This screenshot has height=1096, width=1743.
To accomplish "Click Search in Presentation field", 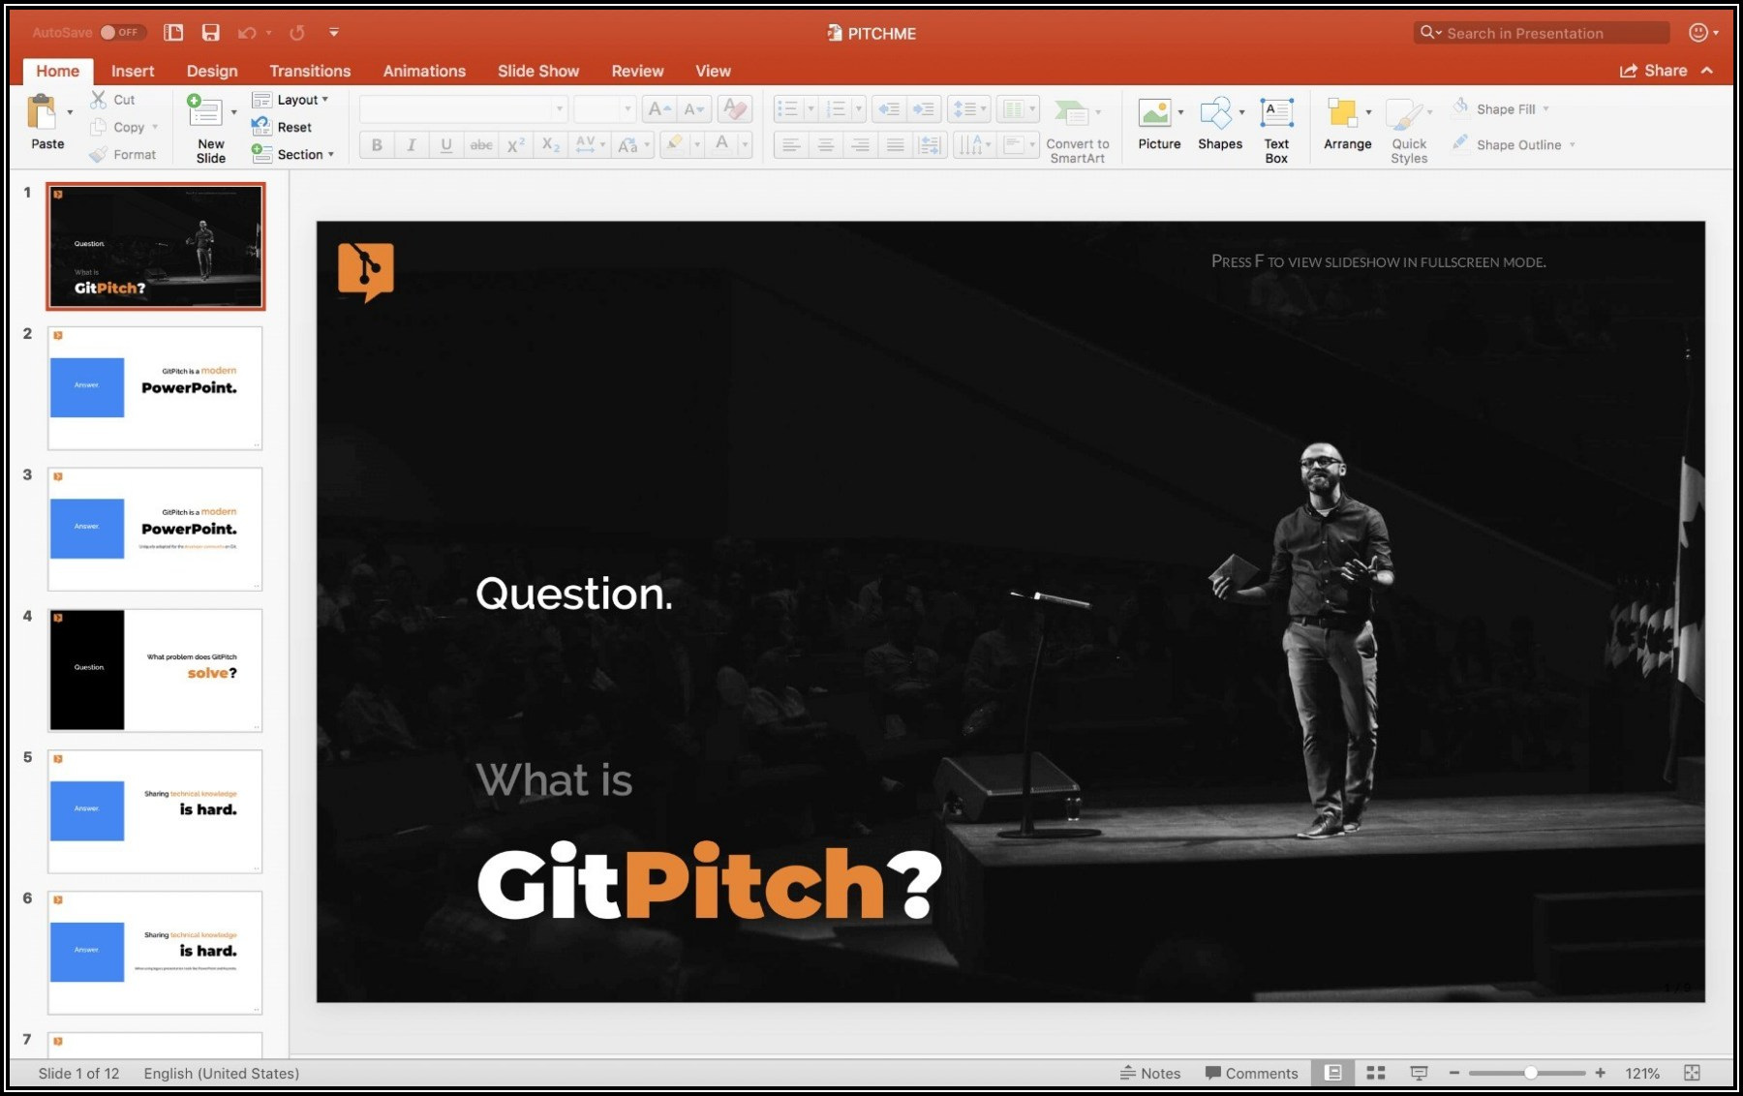I will (1542, 33).
